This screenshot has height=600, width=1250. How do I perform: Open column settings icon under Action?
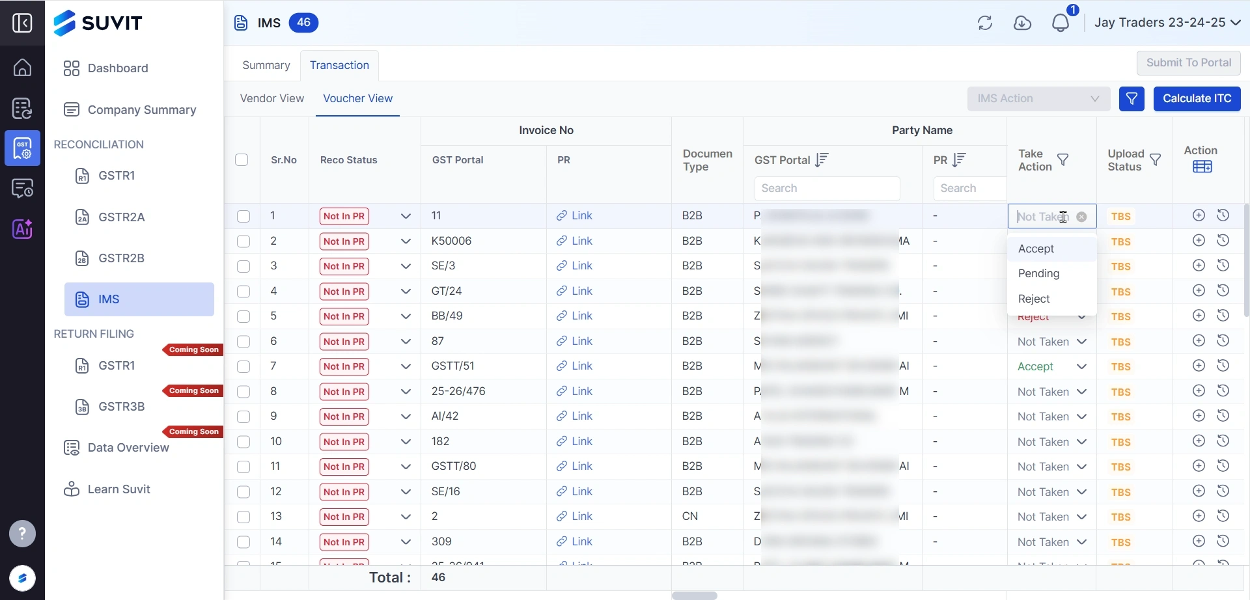[1202, 167]
